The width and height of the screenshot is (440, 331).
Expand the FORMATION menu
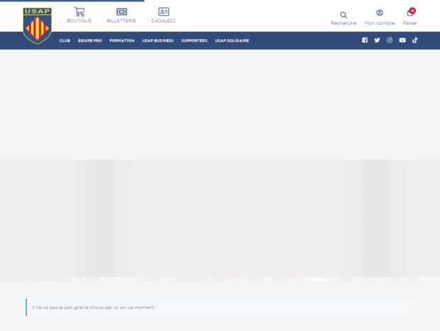122,40
